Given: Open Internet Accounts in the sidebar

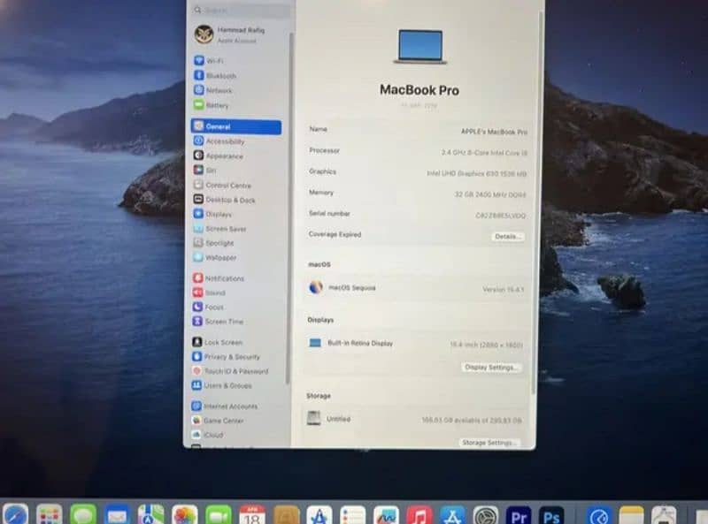Looking at the screenshot, I should tap(225, 406).
